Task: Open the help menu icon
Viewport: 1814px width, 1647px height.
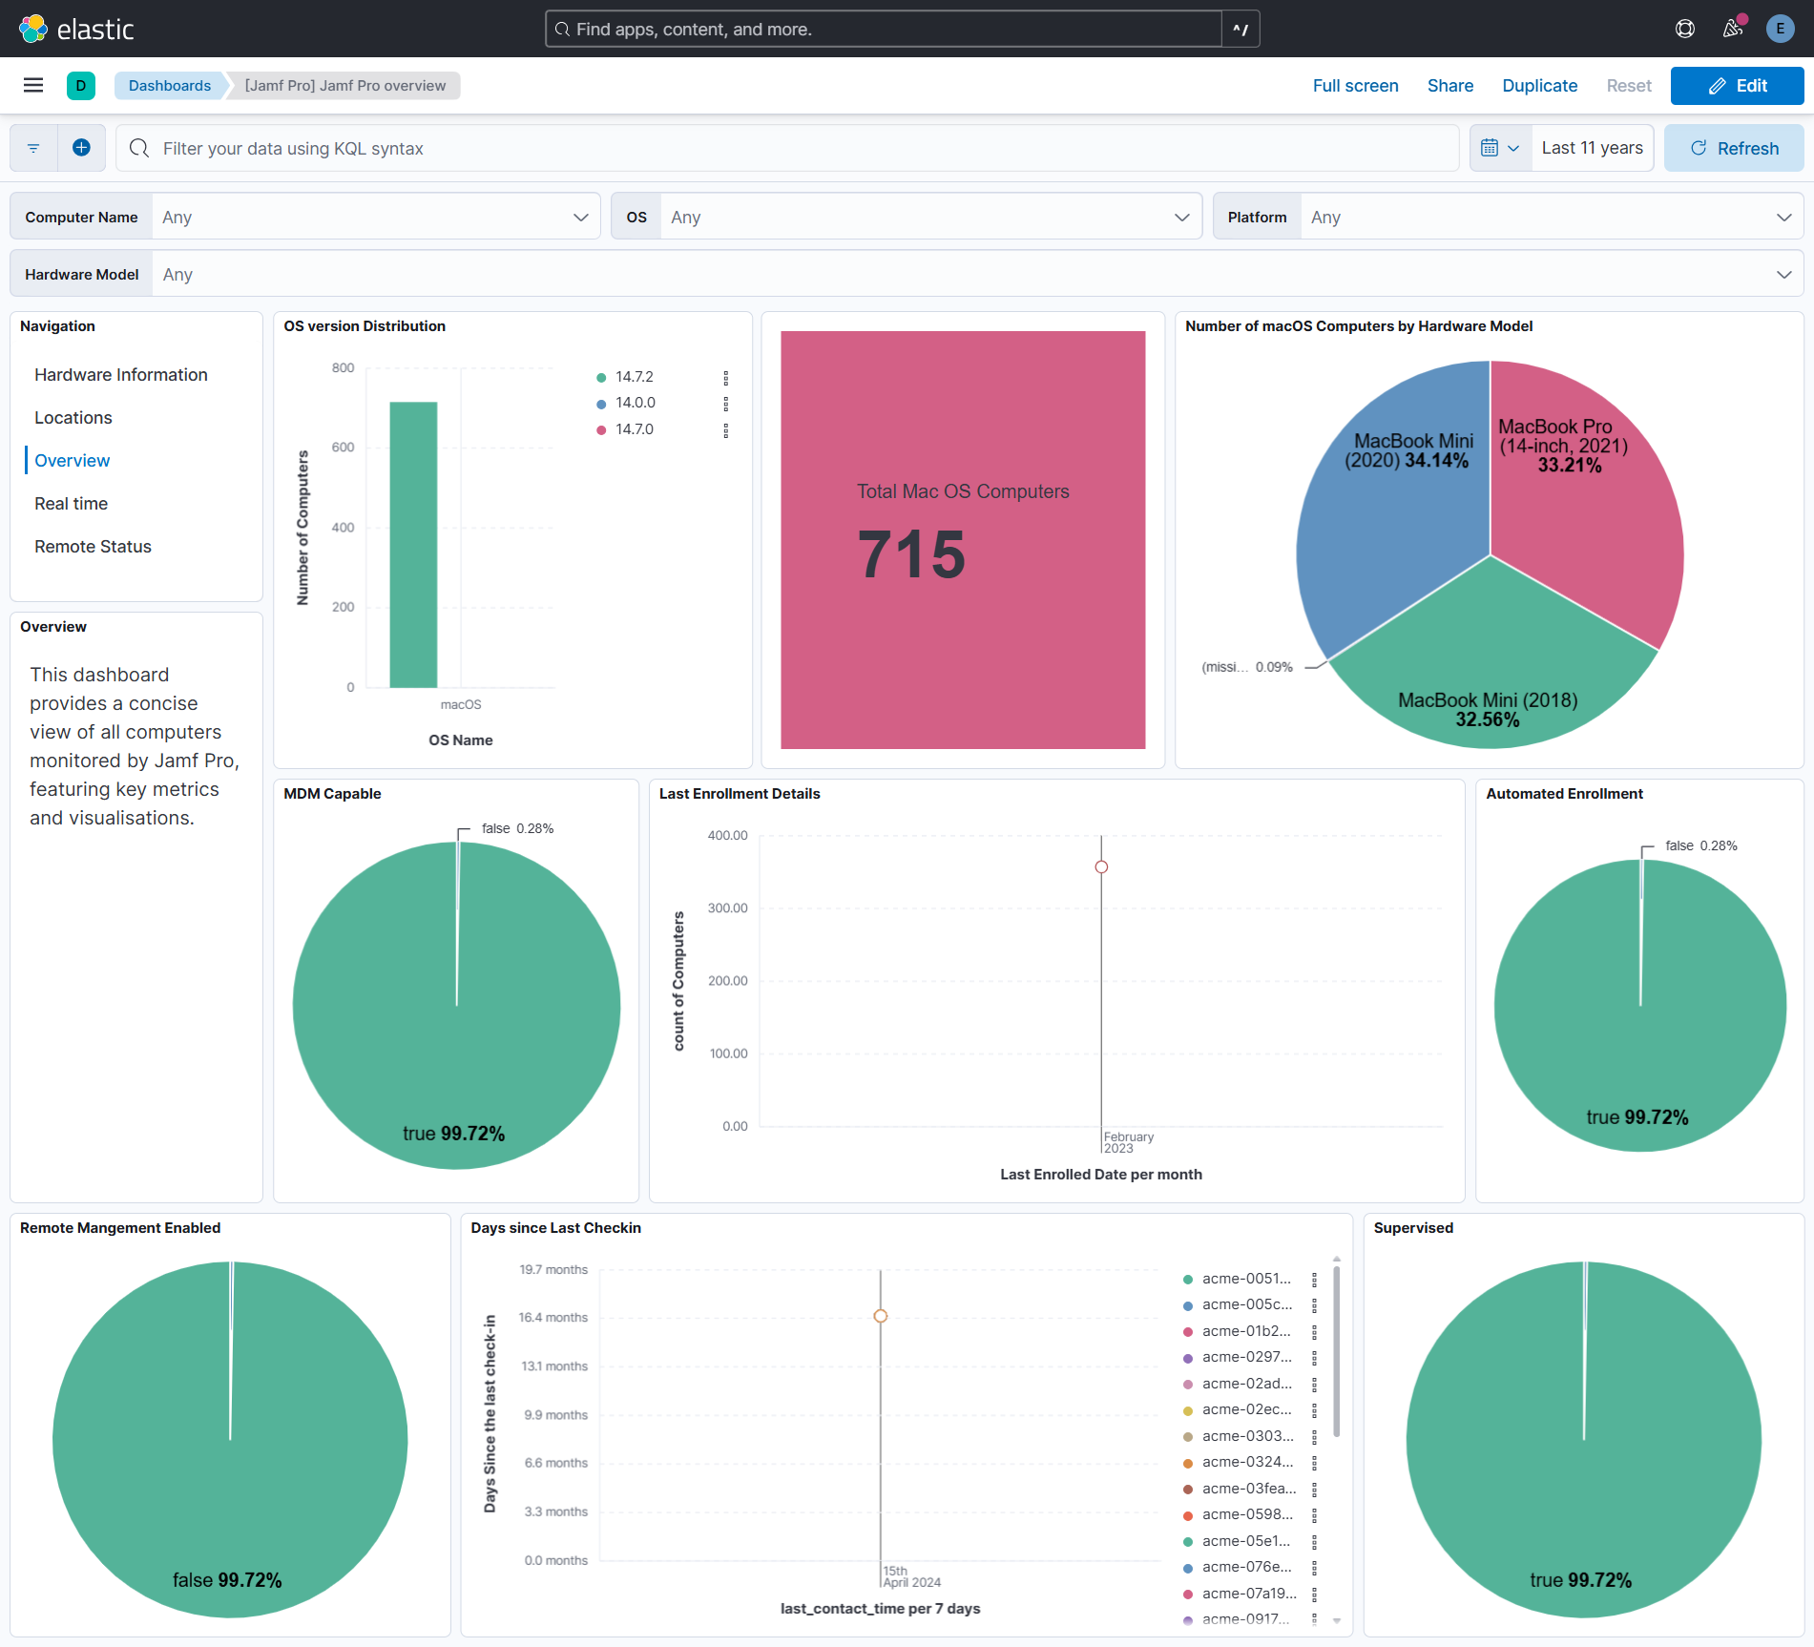Action: point(1685,29)
